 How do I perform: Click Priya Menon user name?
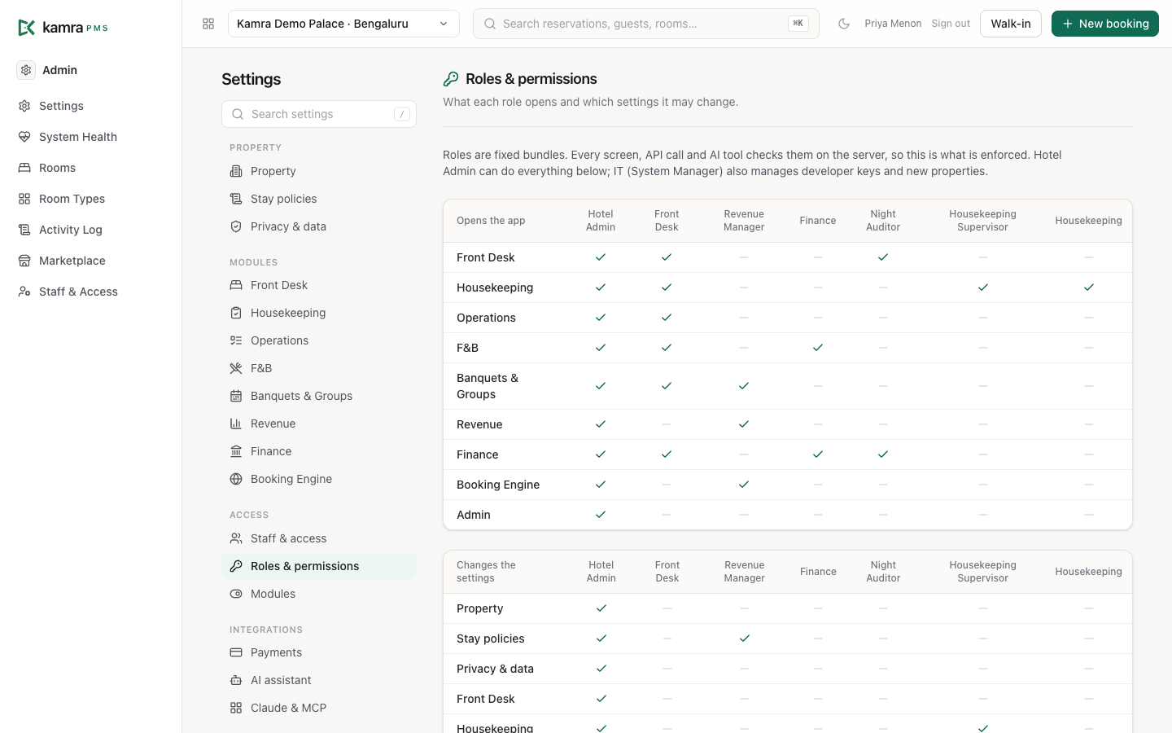(893, 24)
